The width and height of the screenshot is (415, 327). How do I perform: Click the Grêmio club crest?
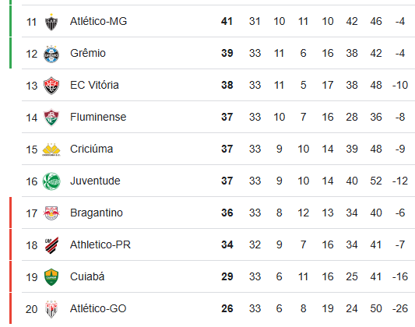coord(51,54)
